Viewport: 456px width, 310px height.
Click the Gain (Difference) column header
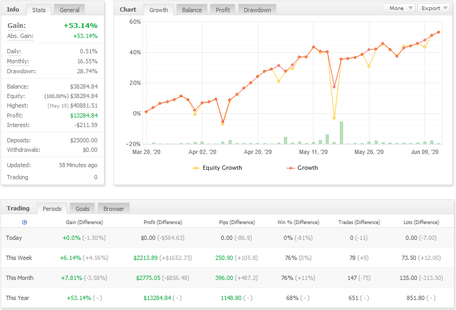click(84, 222)
